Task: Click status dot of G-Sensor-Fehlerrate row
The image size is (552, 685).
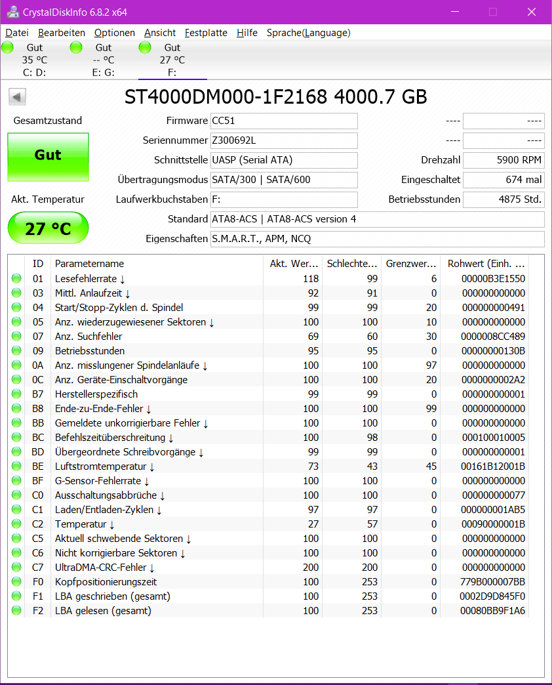Action: 16,480
